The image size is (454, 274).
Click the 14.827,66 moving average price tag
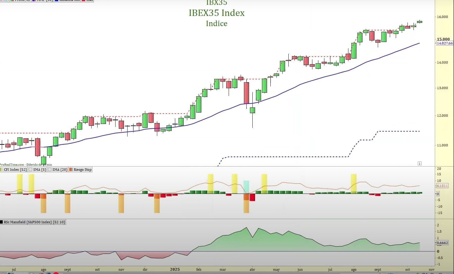coord(445,43)
